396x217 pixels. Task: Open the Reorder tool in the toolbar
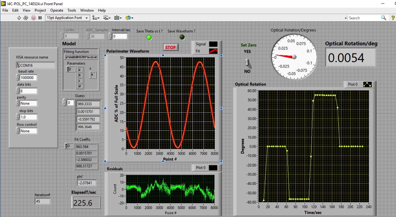(x=129, y=18)
